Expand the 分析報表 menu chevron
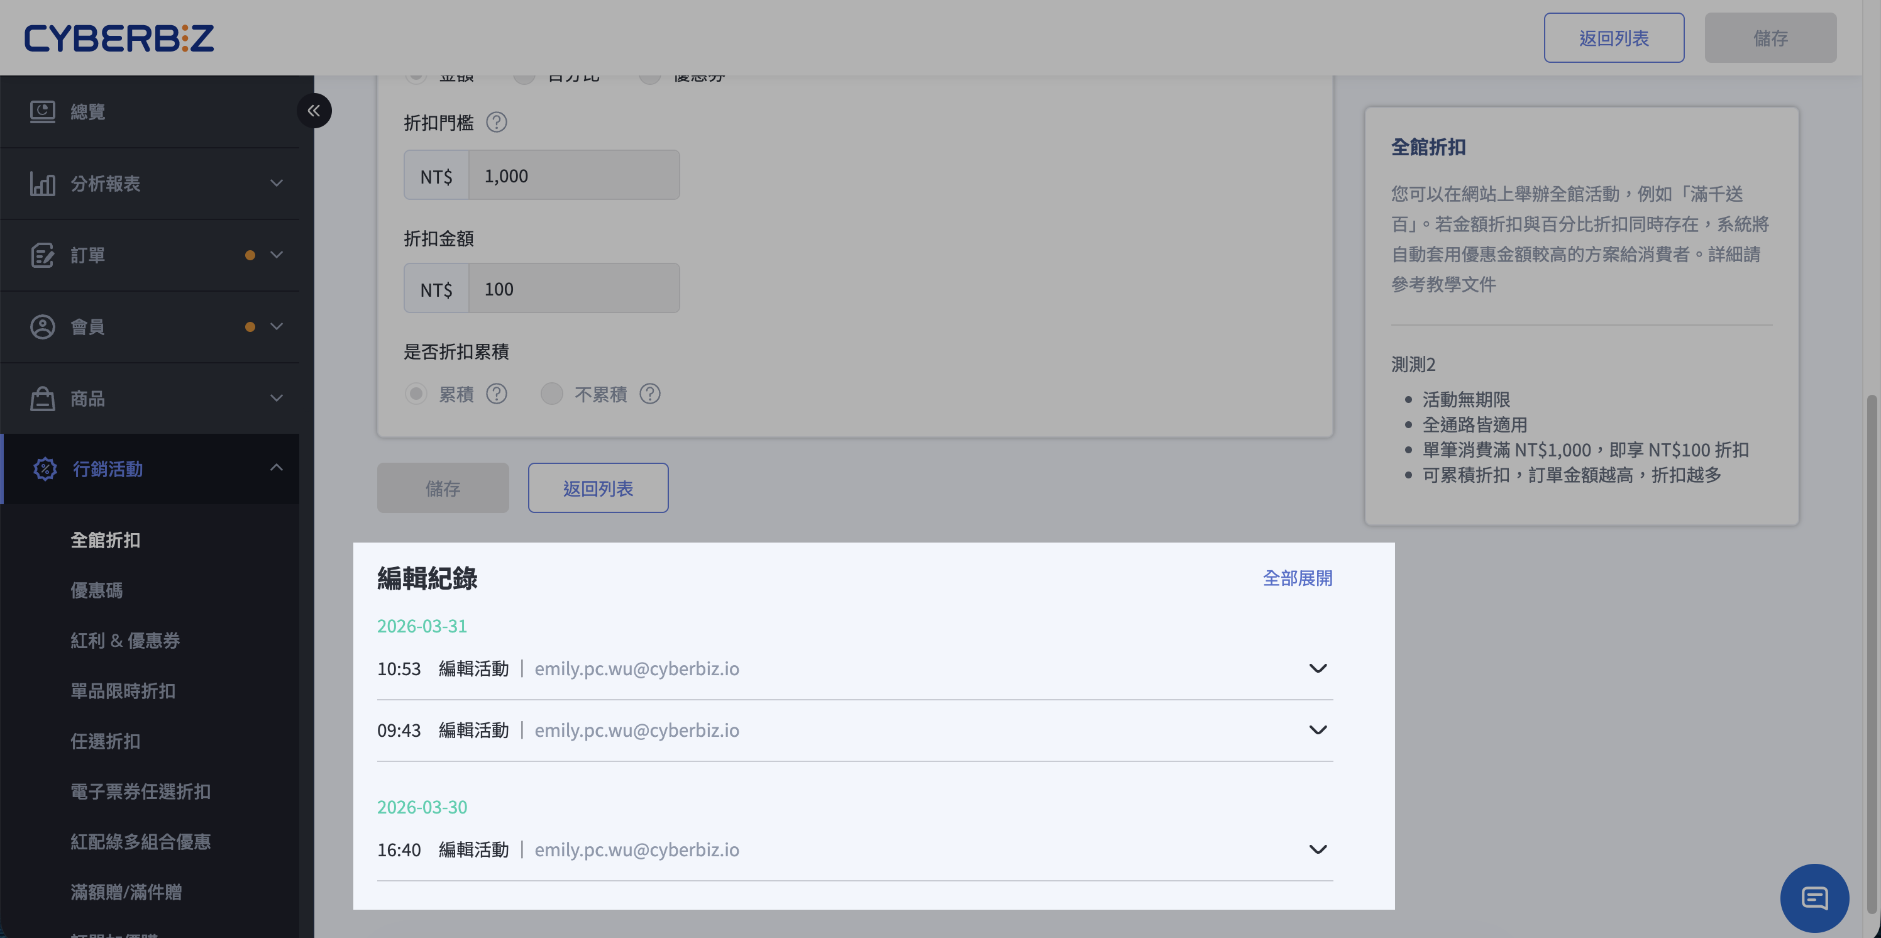This screenshot has width=1881, height=938. point(276,183)
